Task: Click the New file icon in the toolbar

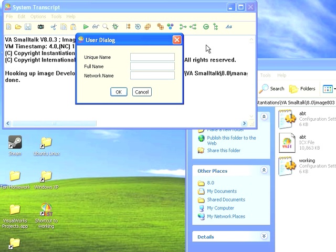Action: click(x=9, y=27)
